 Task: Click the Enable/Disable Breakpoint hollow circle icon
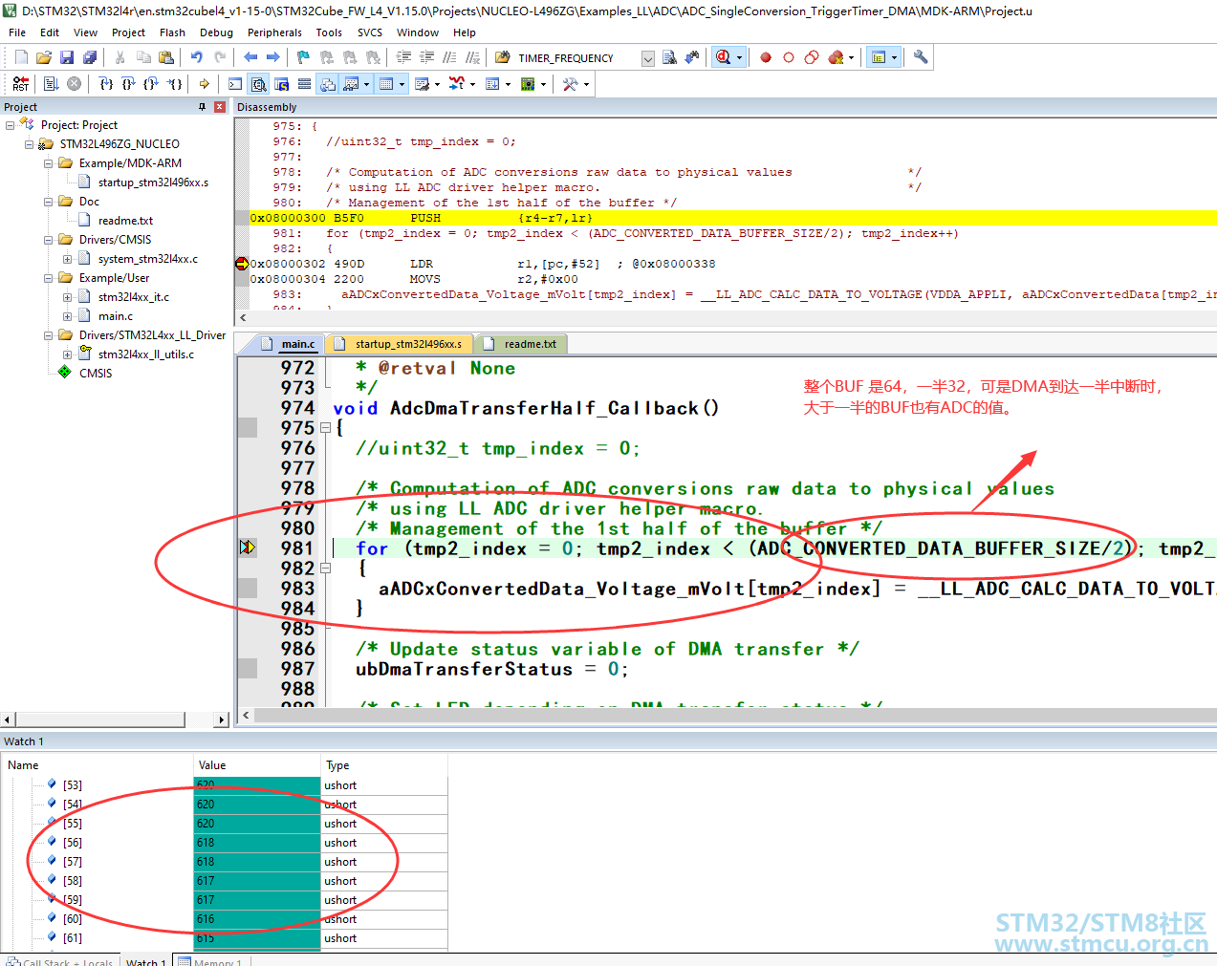789,57
